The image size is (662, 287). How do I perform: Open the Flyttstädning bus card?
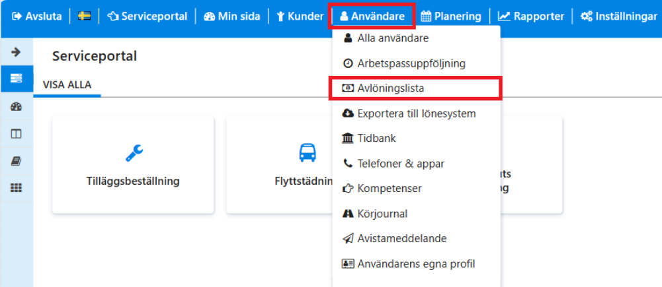tap(280, 165)
